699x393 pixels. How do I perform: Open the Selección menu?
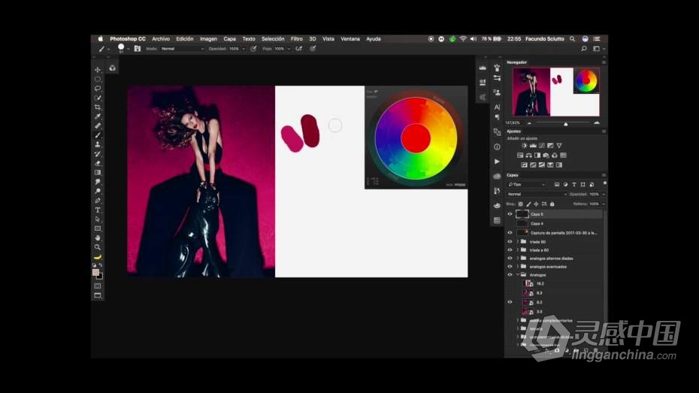pyautogui.click(x=273, y=39)
